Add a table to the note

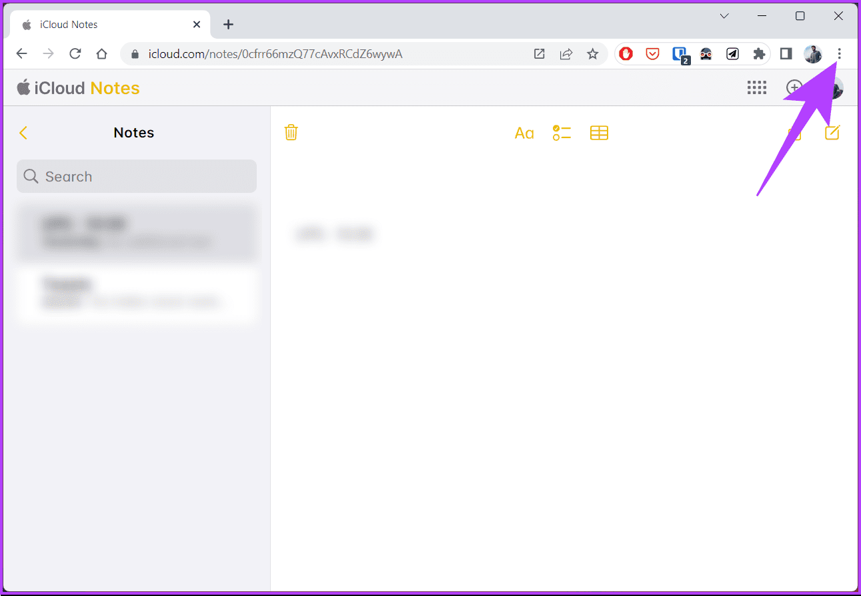tap(599, 133)
